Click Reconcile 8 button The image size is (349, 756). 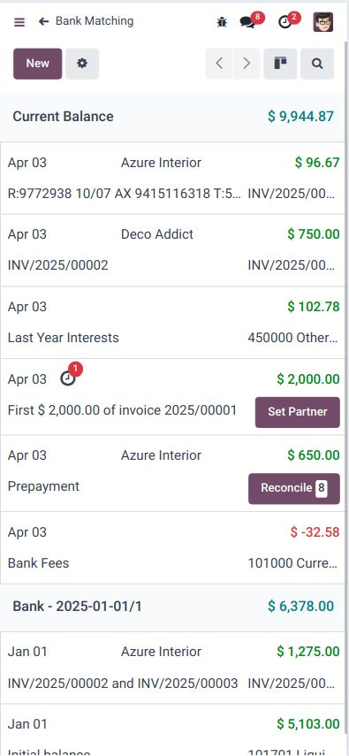[294, 488]
